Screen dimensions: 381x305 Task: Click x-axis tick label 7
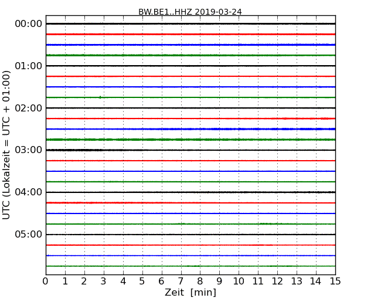[x=181, y=282]
